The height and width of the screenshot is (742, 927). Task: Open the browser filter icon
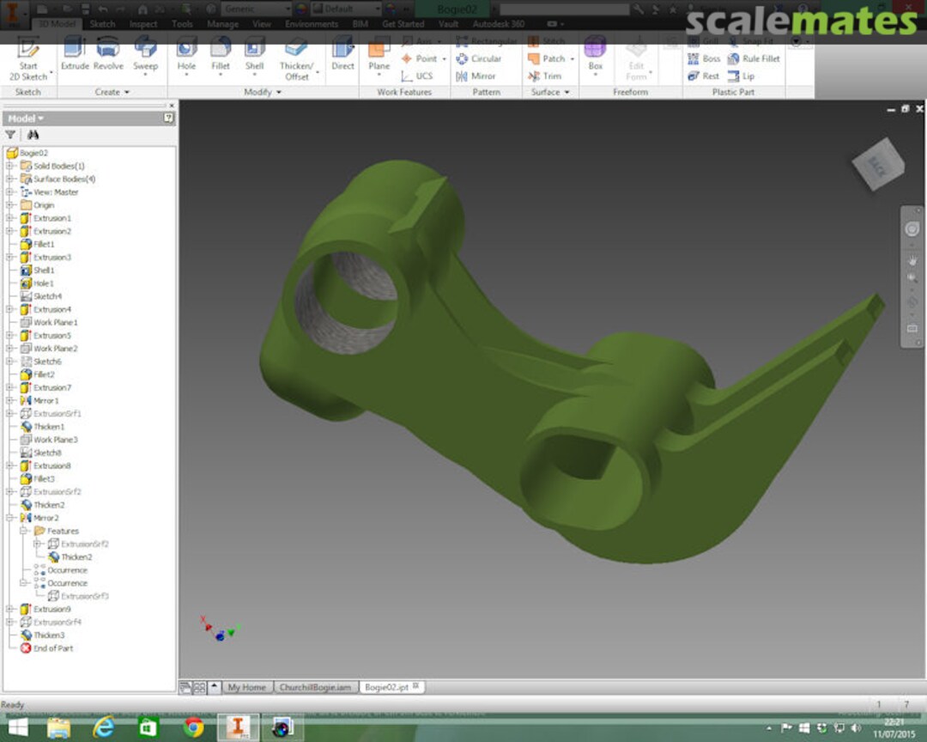coord(10,135)
